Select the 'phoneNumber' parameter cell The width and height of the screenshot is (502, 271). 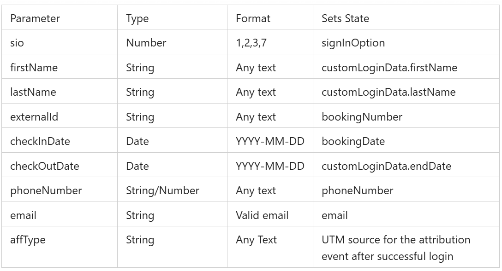coord(46,190)
